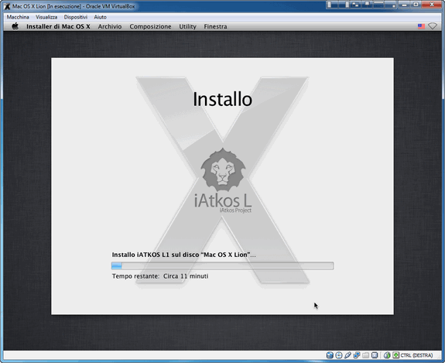Open the Finestra menu
The width and height of the screenshot is (445, 363).
[x=215, y=26]
